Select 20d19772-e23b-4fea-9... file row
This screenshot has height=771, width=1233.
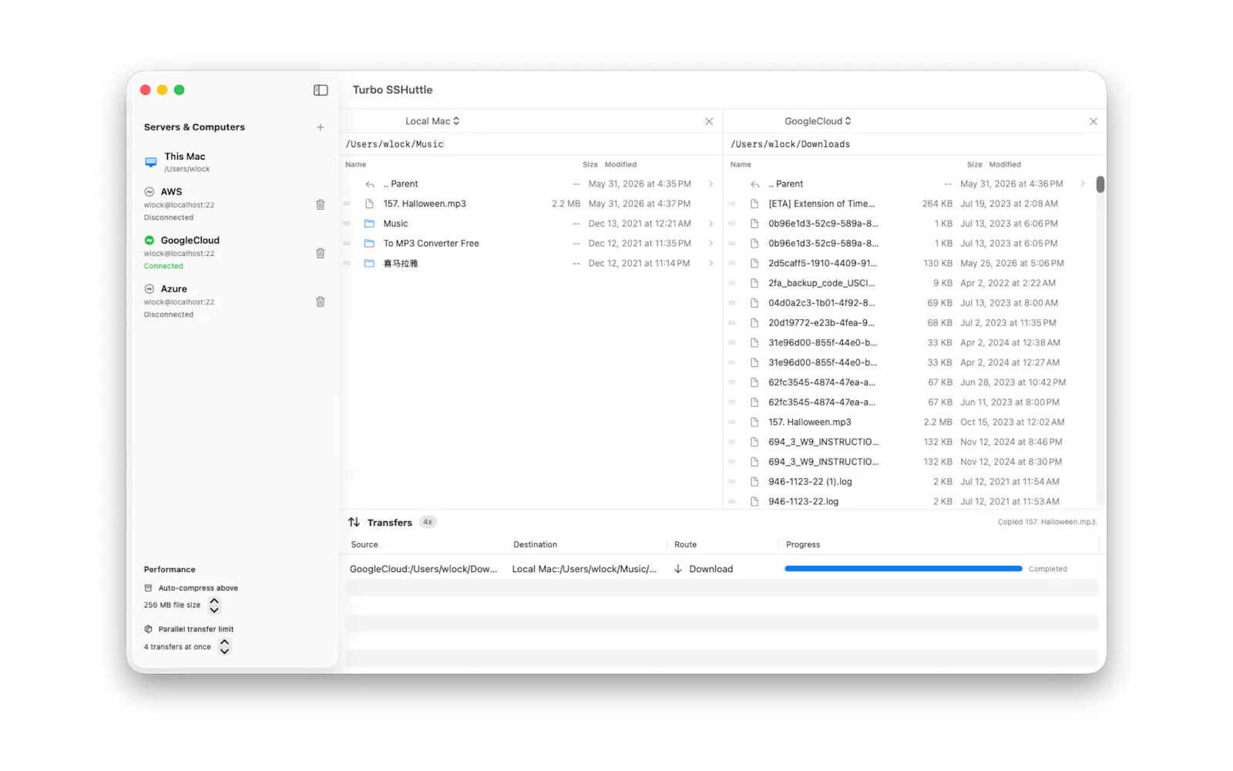coord(908,323)
